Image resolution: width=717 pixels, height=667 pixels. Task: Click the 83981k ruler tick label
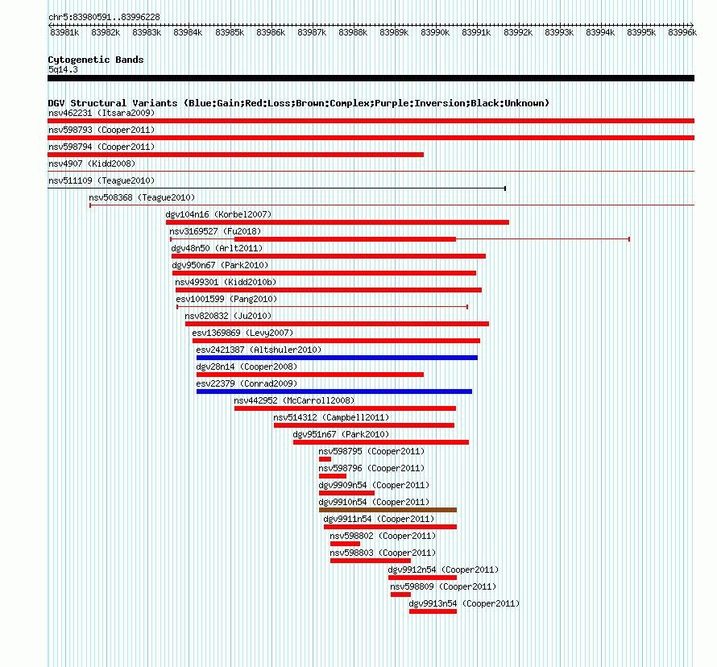(64, 32)
